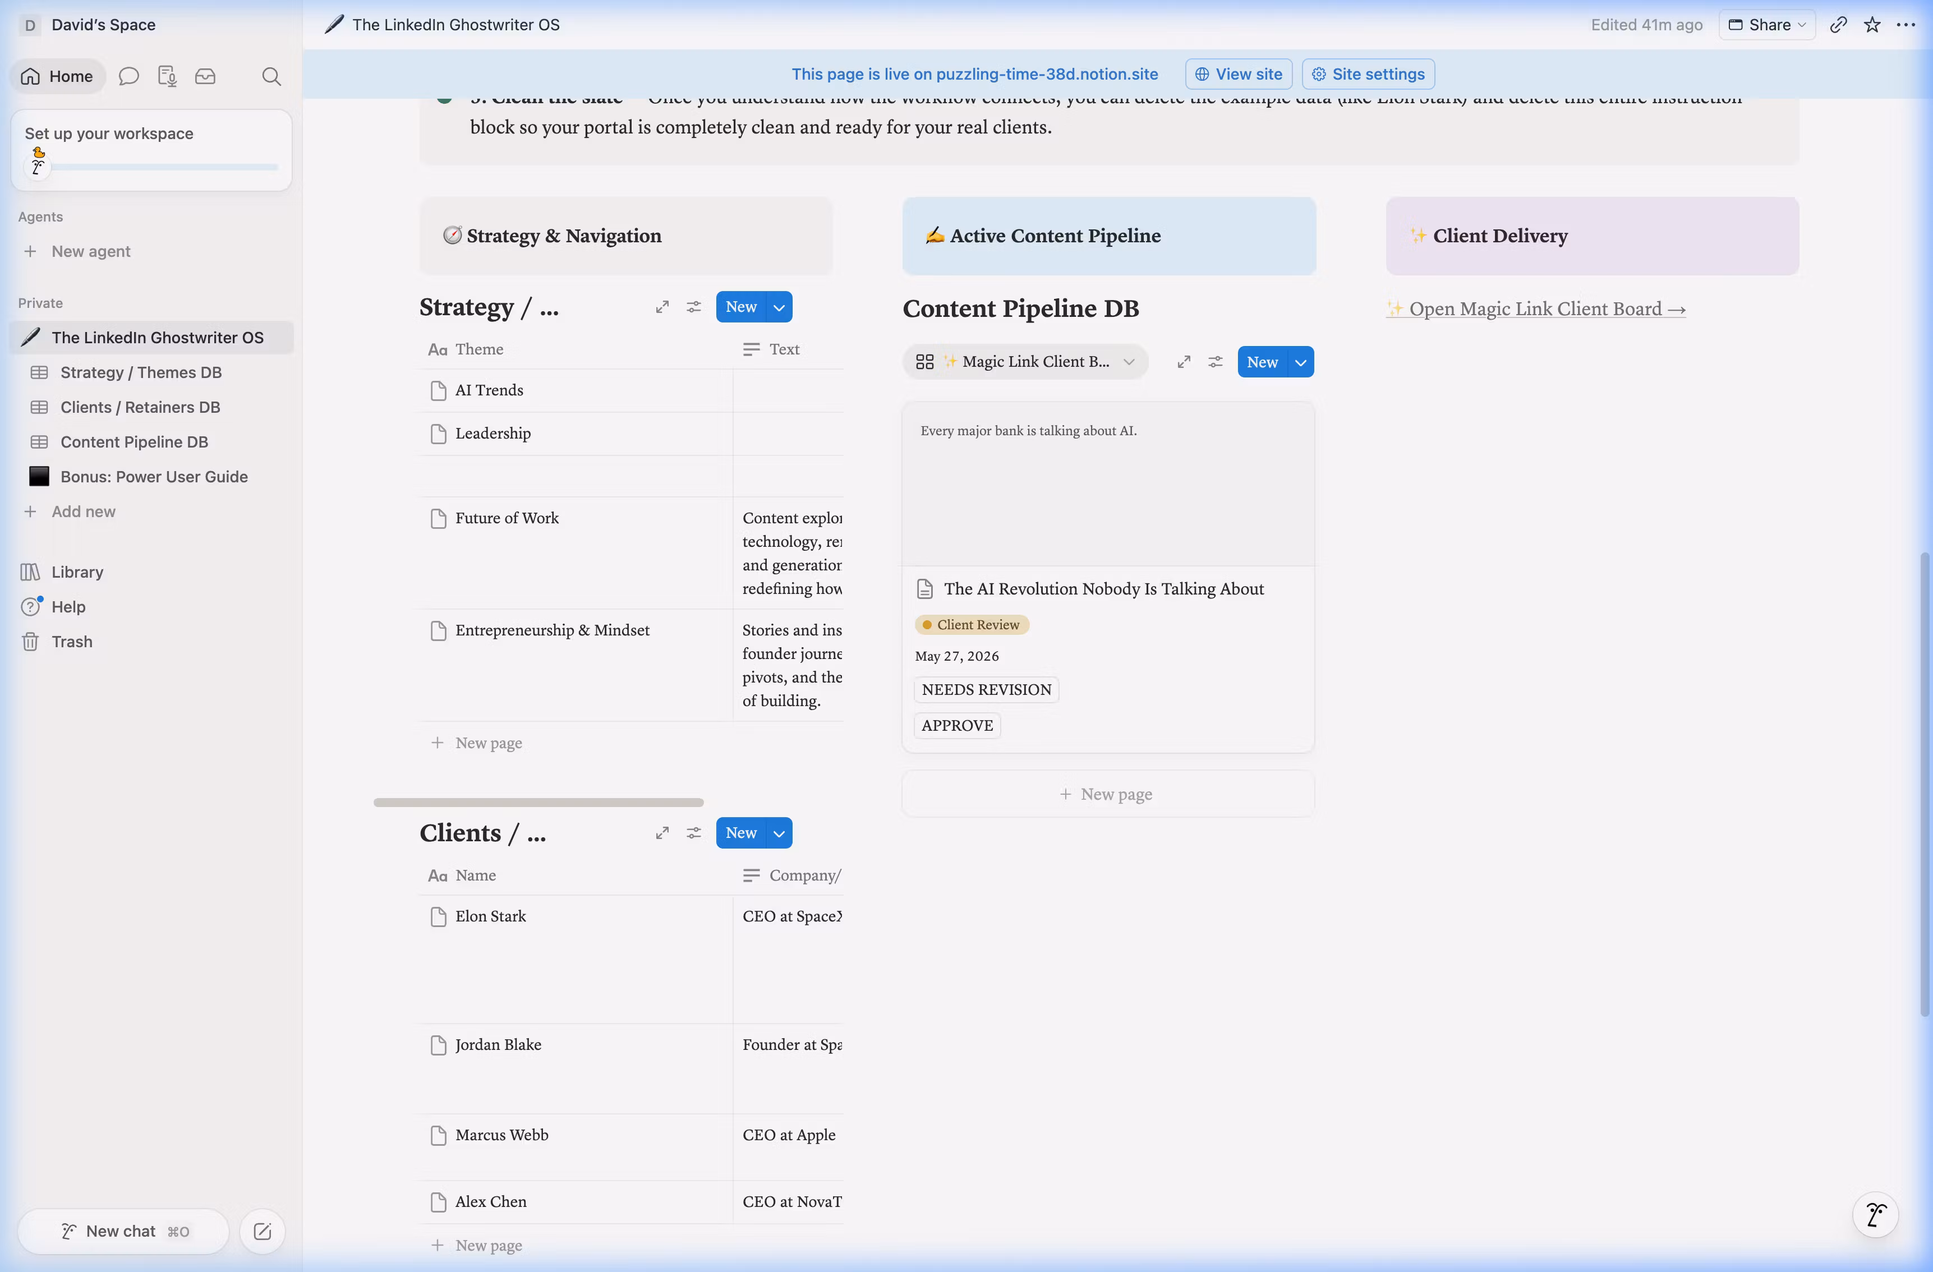
Task: Expand Strategy database to full page
Action: click(x=662, y=307)
